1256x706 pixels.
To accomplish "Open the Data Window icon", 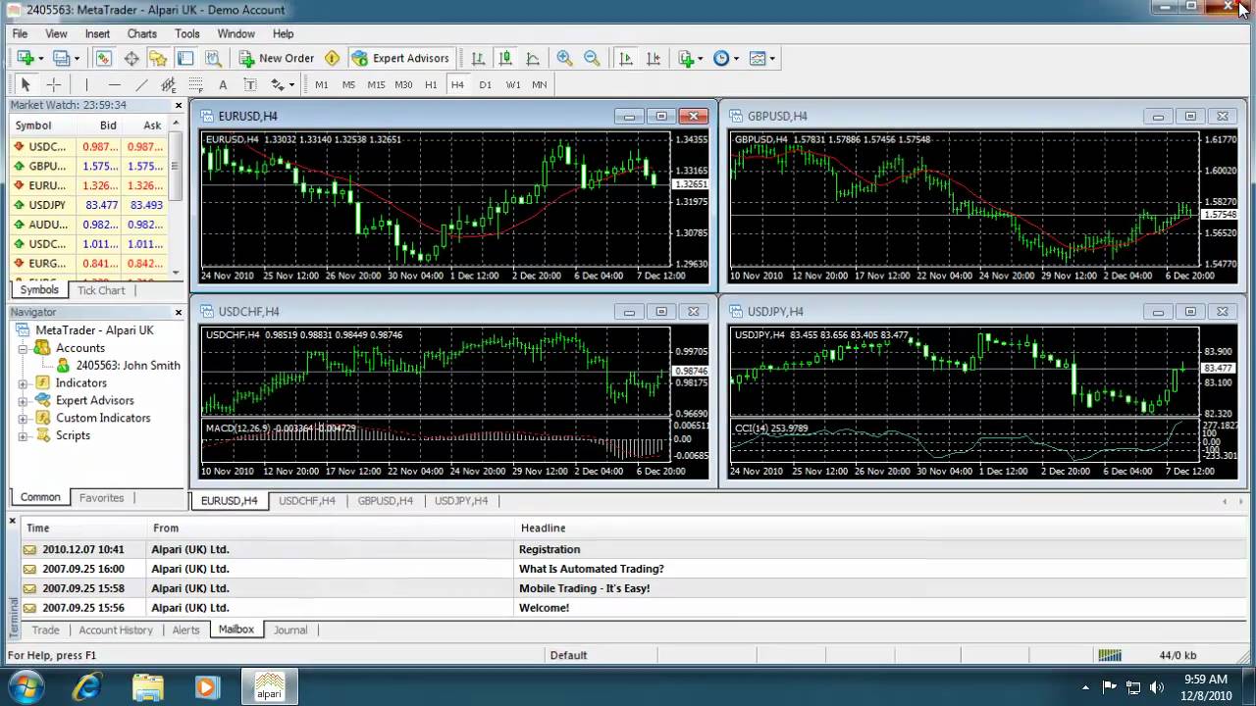I will (x=131, y=58).
